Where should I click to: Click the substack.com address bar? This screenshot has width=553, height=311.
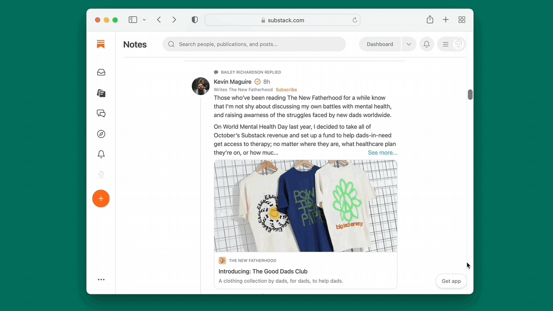coord(282,20)
